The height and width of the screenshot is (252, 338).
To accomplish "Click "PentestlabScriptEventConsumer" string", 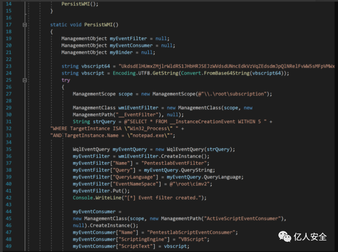I will point(191,232).
